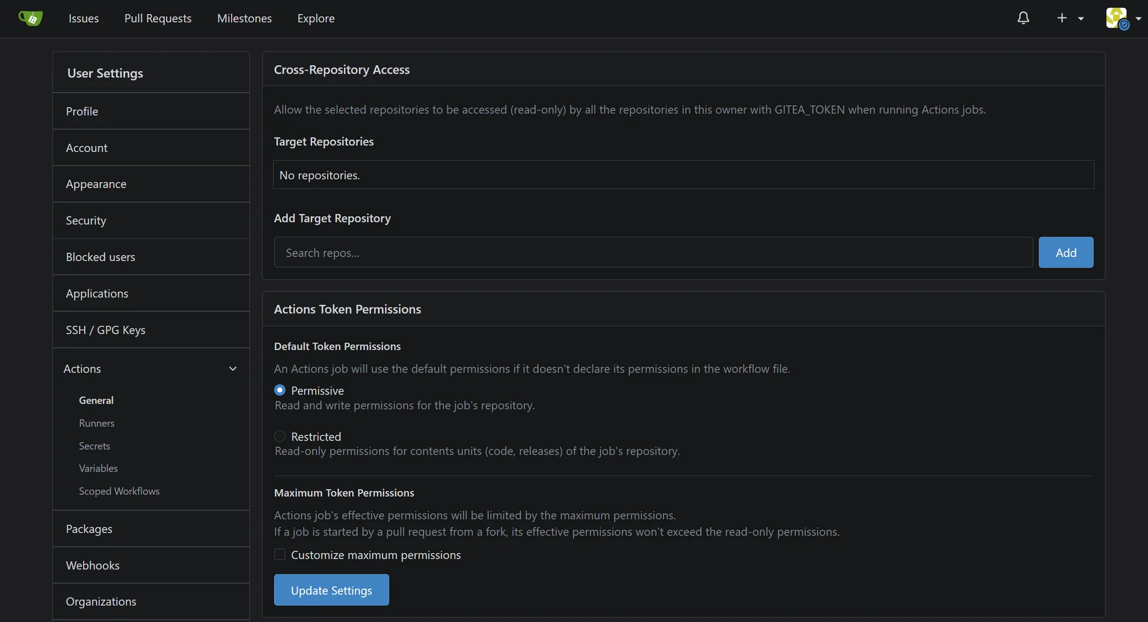
Task: Open the notifications bell
Action: pyautogui.click(x=1023, y=19)
